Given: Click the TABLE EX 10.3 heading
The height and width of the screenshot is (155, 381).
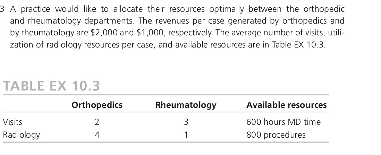Looking at the screenshot, I should (51, 86).
